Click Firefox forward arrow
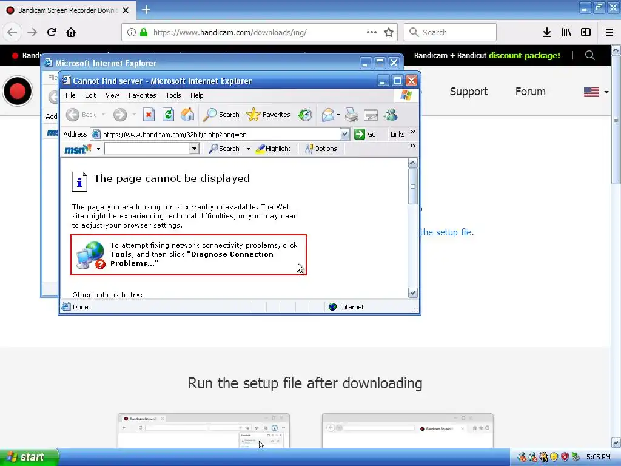This screenshot has width=621, height=466. tap(32, 32)
